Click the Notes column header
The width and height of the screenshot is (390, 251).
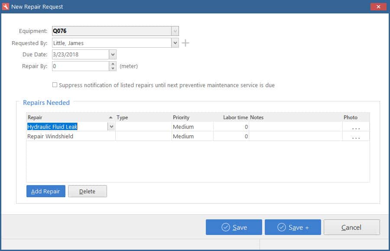[x=296, y=117]
